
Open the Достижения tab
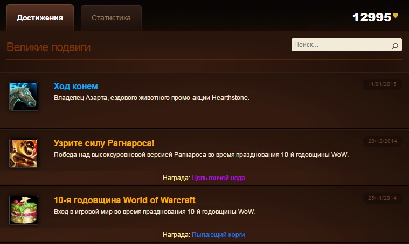40,18
